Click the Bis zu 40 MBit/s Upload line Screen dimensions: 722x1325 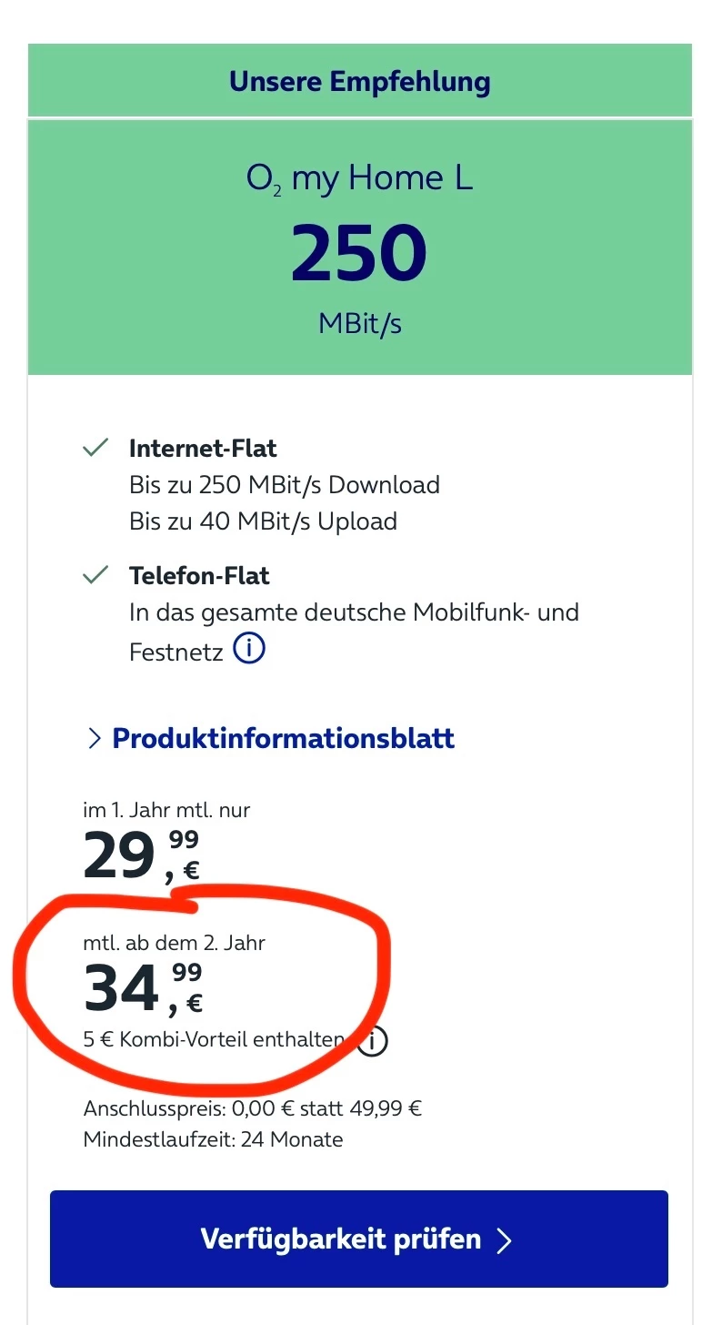[263, 521]
